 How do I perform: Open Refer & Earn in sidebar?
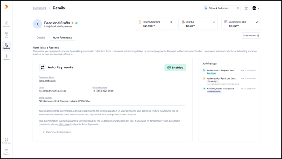(x=6, y=140)
